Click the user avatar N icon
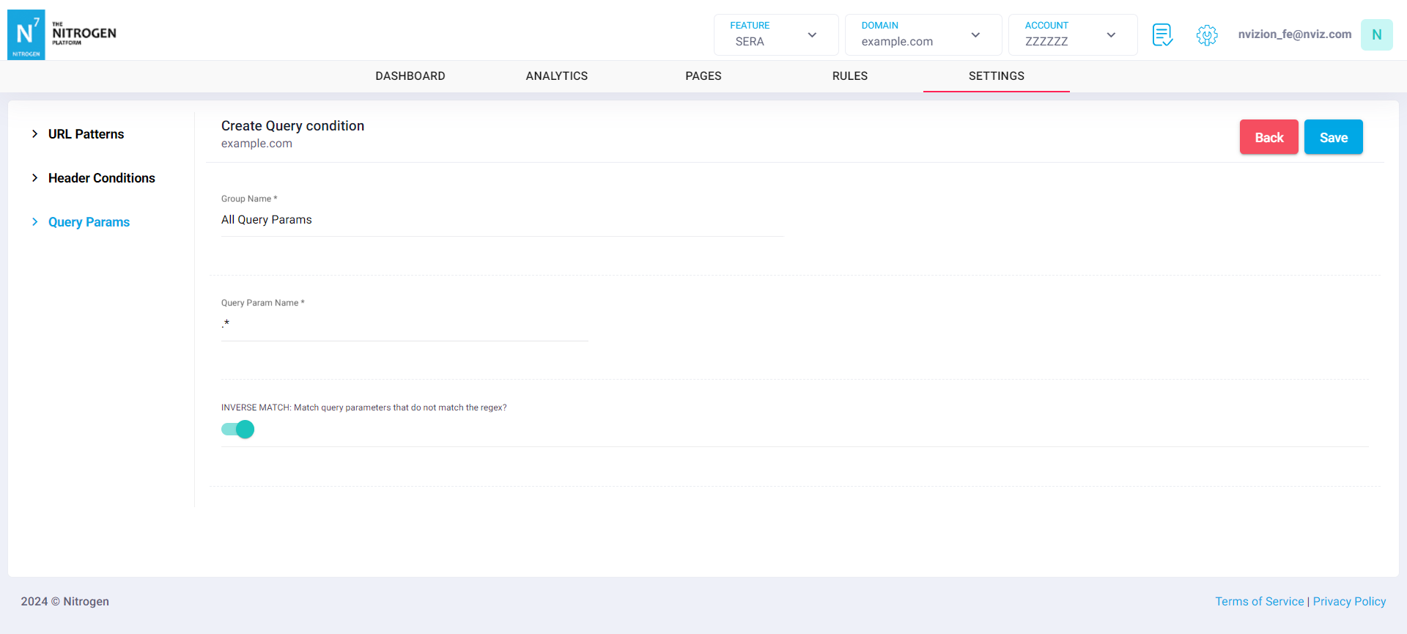 (1376, 34)
